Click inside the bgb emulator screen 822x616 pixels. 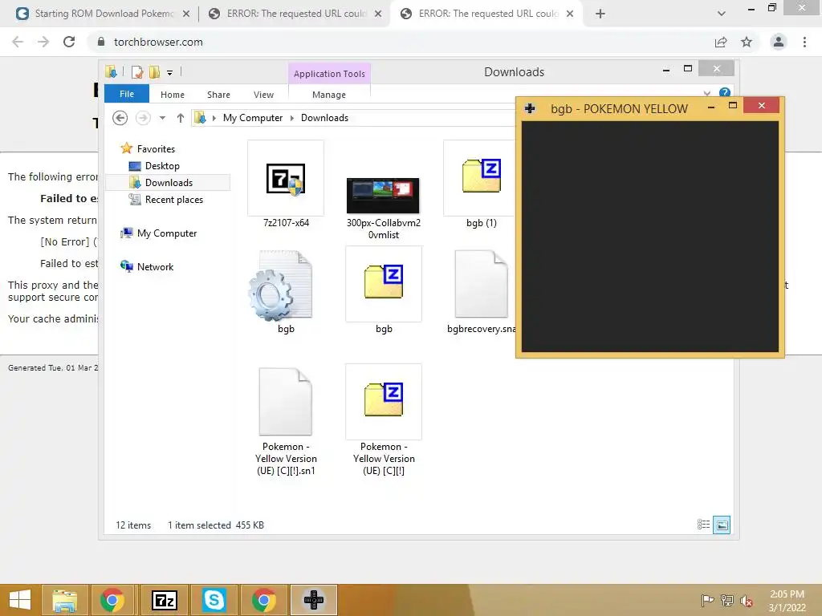coord(650,237)
